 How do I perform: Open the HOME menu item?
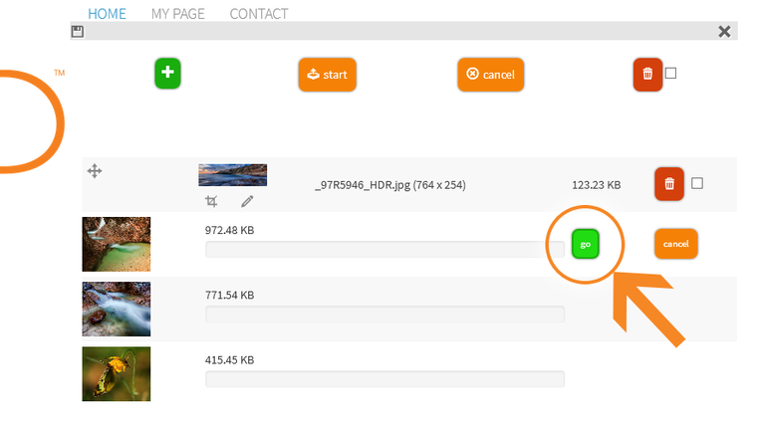click(x=108, y=14)
